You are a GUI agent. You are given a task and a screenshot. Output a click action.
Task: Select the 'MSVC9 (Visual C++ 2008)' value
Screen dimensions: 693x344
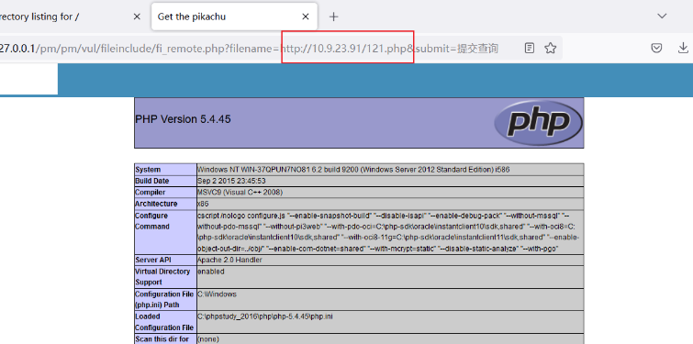coord(240,193)
